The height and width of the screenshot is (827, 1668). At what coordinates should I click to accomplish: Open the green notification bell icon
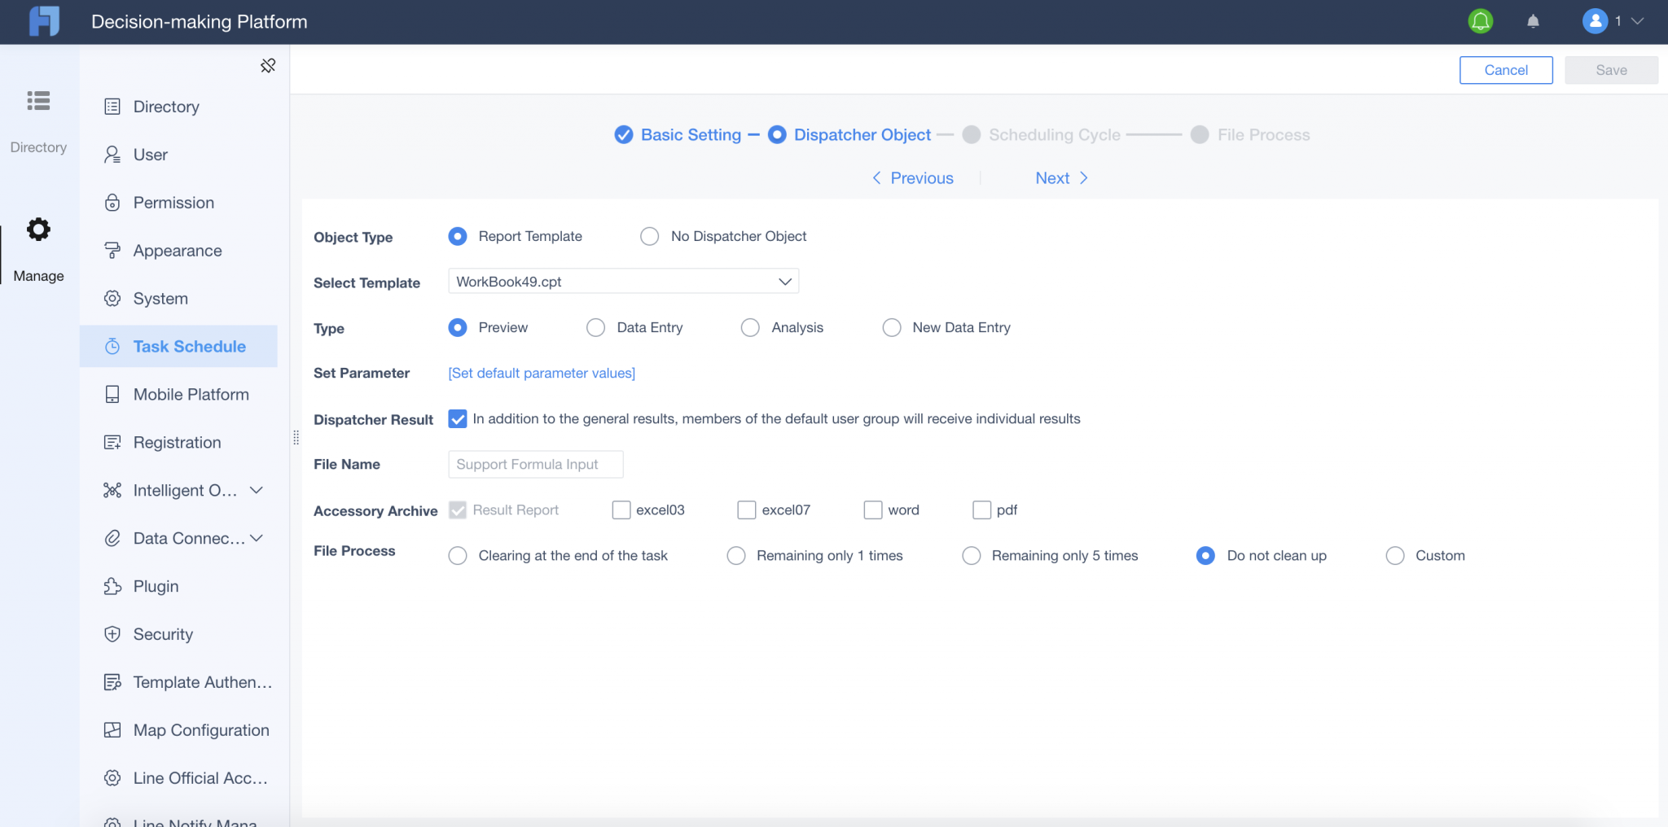point(1480,21)
